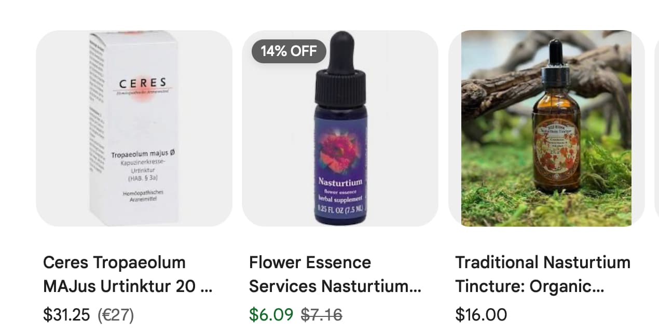The height and width of the screenshot is (333, 659).
Task: Open the partially visible card at right edge
Action: [x=657, y=128]
